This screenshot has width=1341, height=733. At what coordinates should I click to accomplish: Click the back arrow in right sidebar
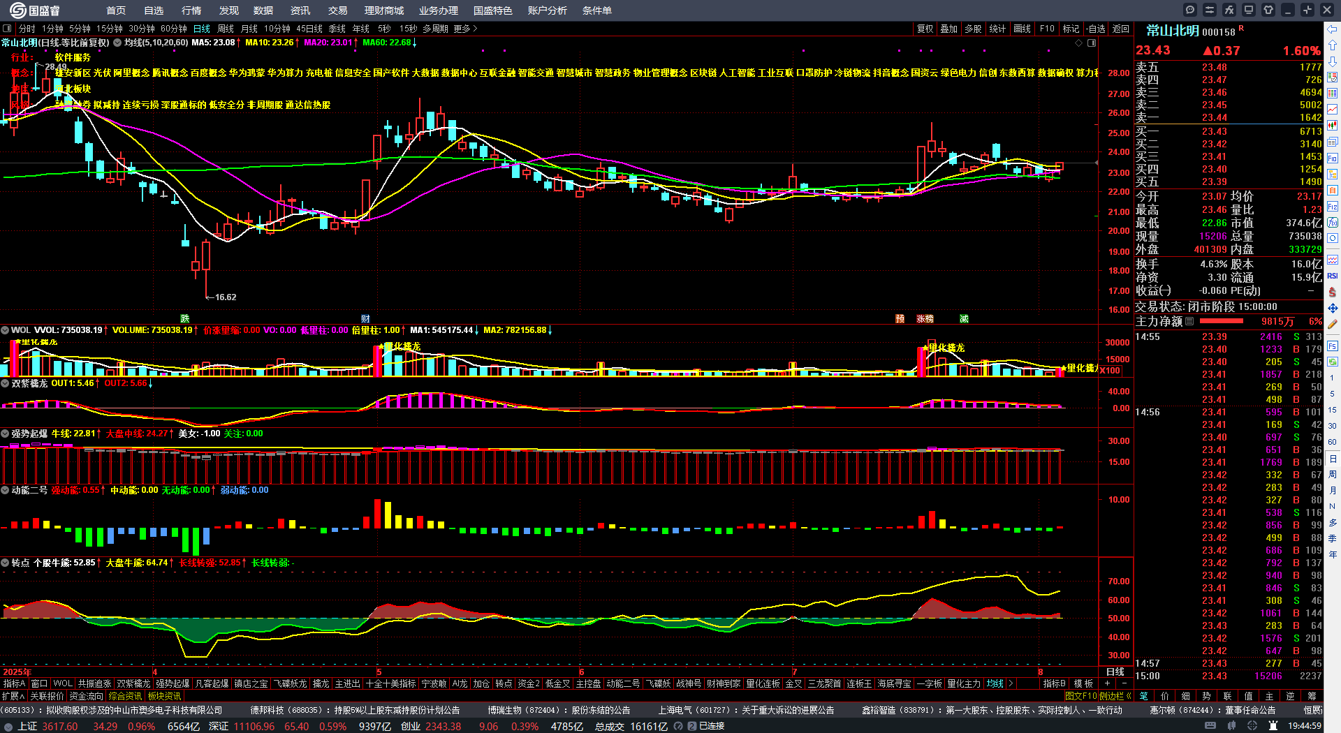click(x=1333, y=29)
